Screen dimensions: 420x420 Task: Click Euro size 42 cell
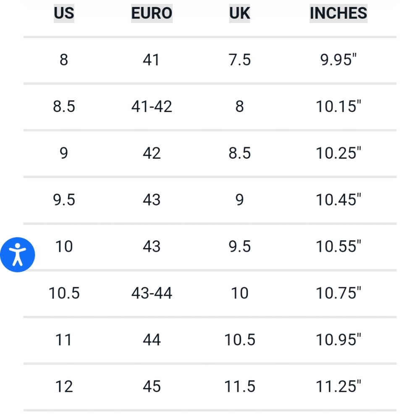tap(152, 153)
